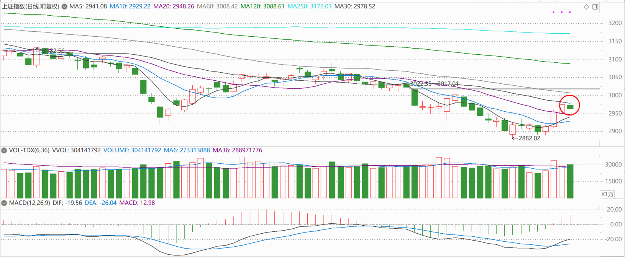625x257 pixels.
Task: Click the 15000 volume axis label
Action: point(613,181)
